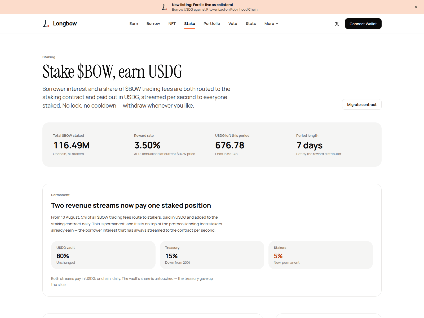This screenshot has width=424, height=318.
Task: Click the 'Down from 20%' note
Action: [x=178, y=263]
